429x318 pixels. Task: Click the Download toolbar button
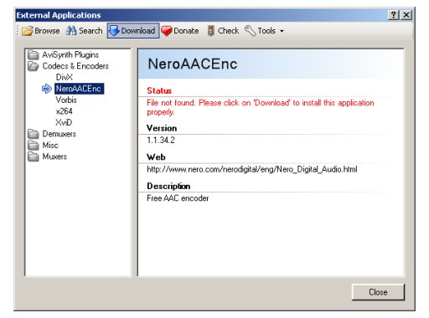133,31
